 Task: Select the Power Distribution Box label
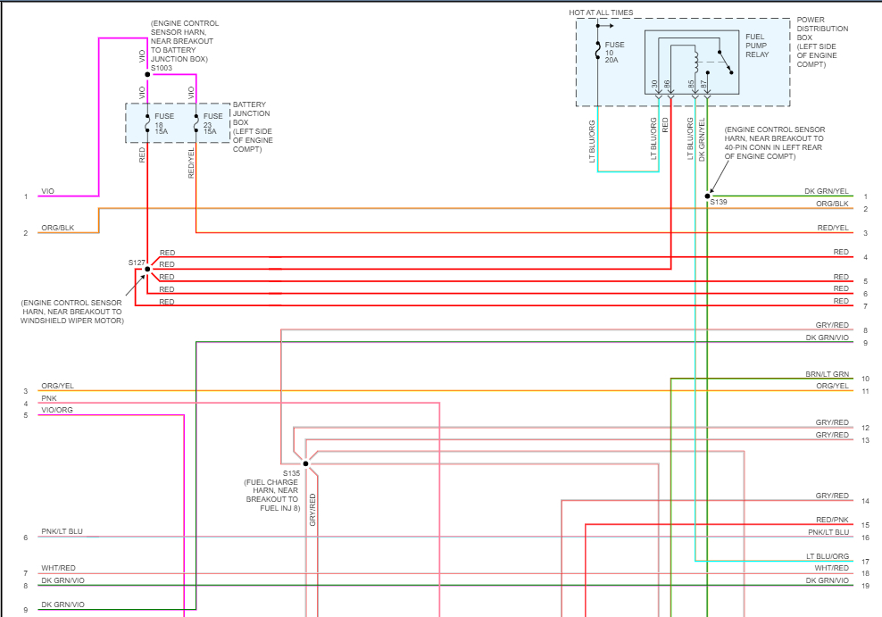(821, 41)
